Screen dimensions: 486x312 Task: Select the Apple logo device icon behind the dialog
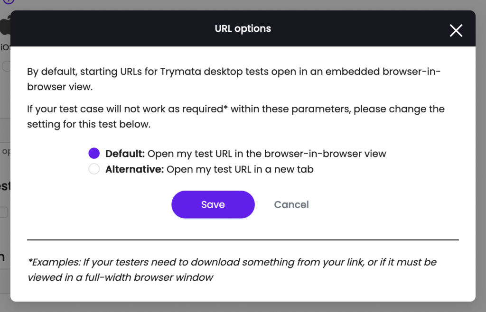(3, 26)
